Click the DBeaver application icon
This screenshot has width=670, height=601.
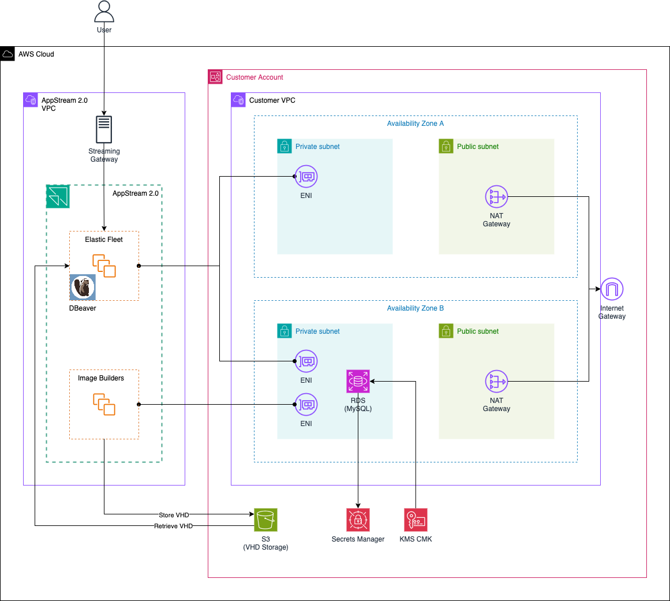(82, 288)
